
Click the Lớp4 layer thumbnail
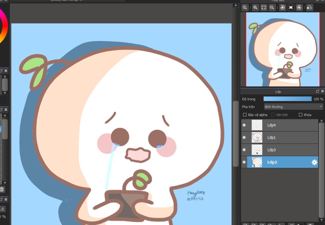click(x=257, y=125)
